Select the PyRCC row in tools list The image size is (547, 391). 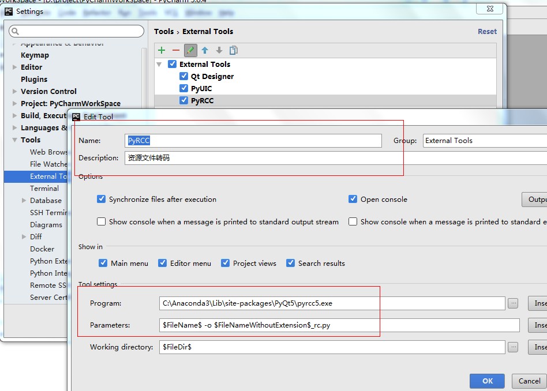click(x=325, y=100)
